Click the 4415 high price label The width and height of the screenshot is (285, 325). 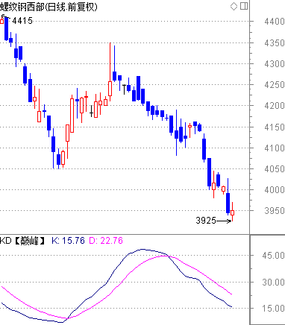[x=22, y=21]
